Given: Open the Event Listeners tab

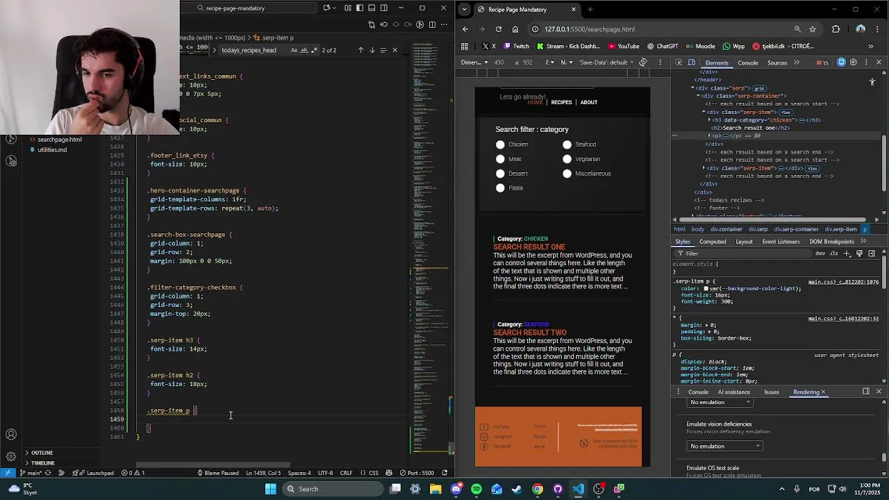Looking at the screenshot, I should coord(781,242).
